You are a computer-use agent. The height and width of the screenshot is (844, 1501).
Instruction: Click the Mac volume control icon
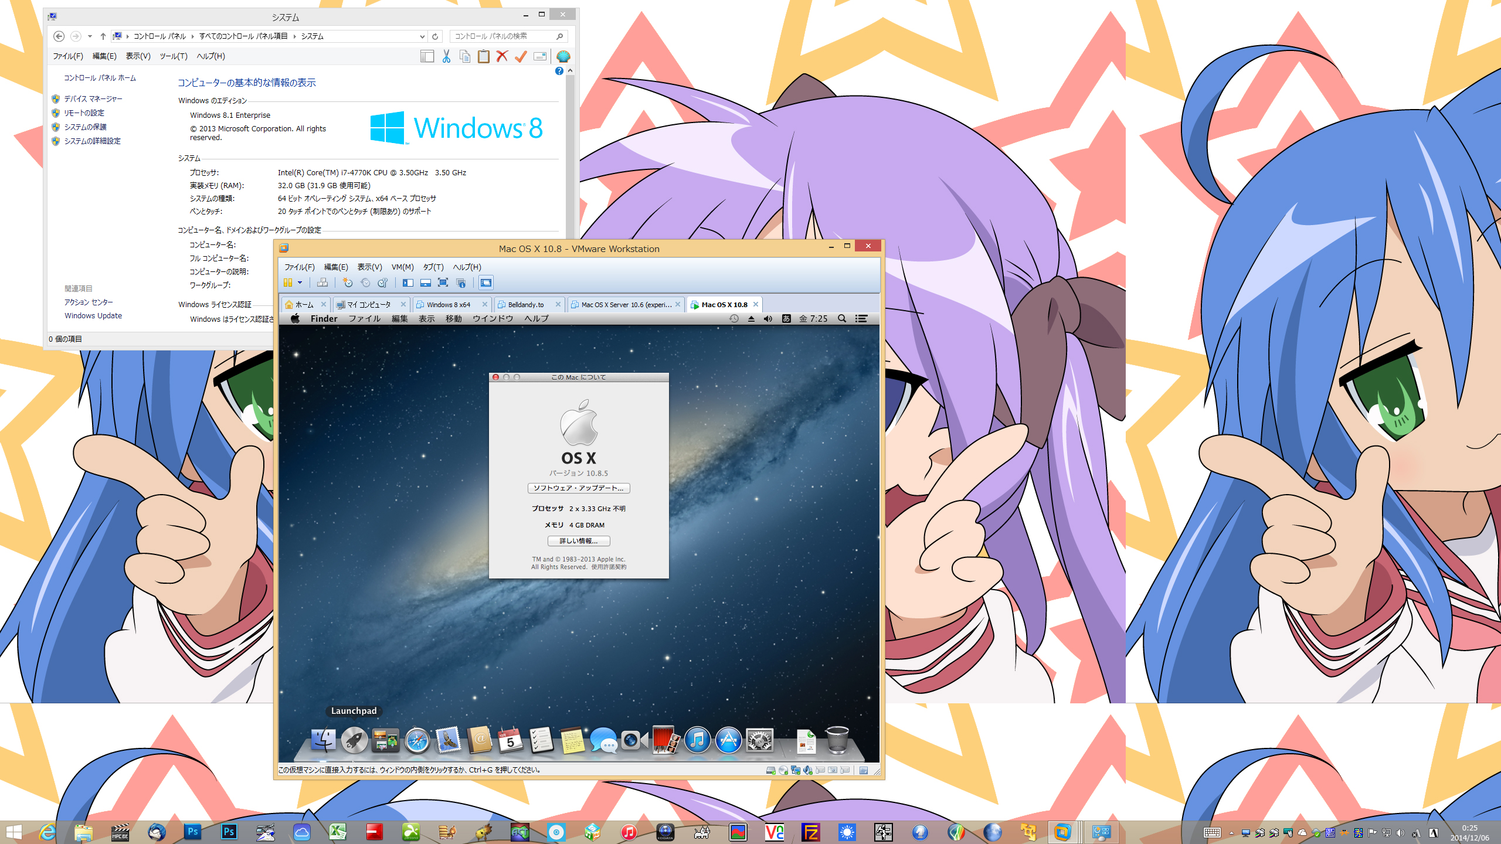768,319
